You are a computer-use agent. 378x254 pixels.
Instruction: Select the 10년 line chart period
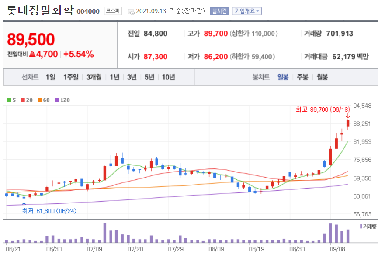point(168,77)
